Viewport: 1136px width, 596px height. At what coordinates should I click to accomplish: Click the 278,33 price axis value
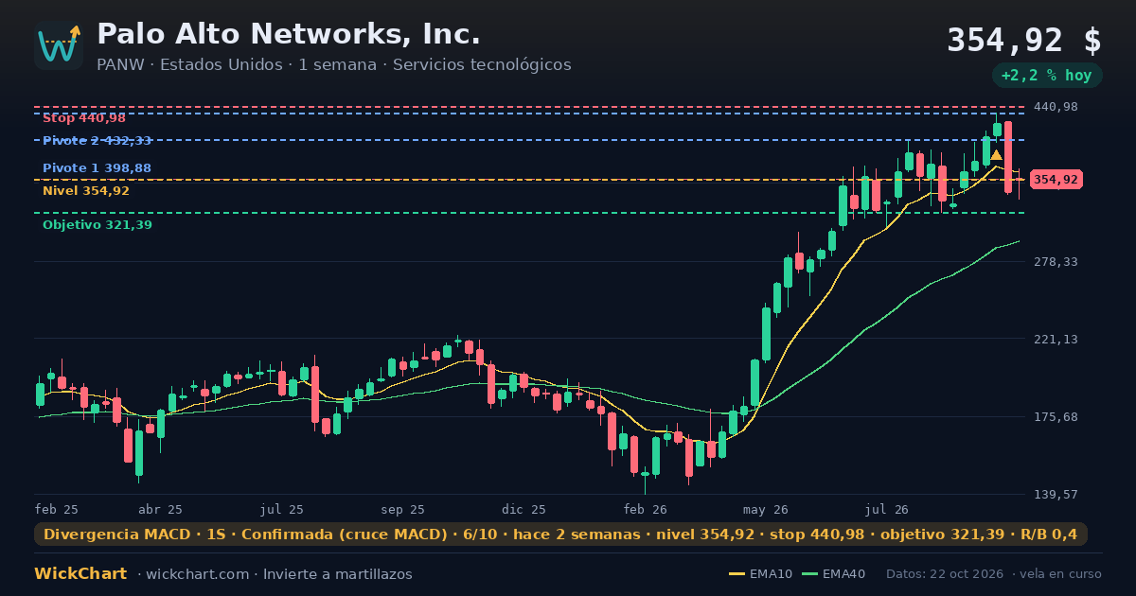coord(1056,262)
